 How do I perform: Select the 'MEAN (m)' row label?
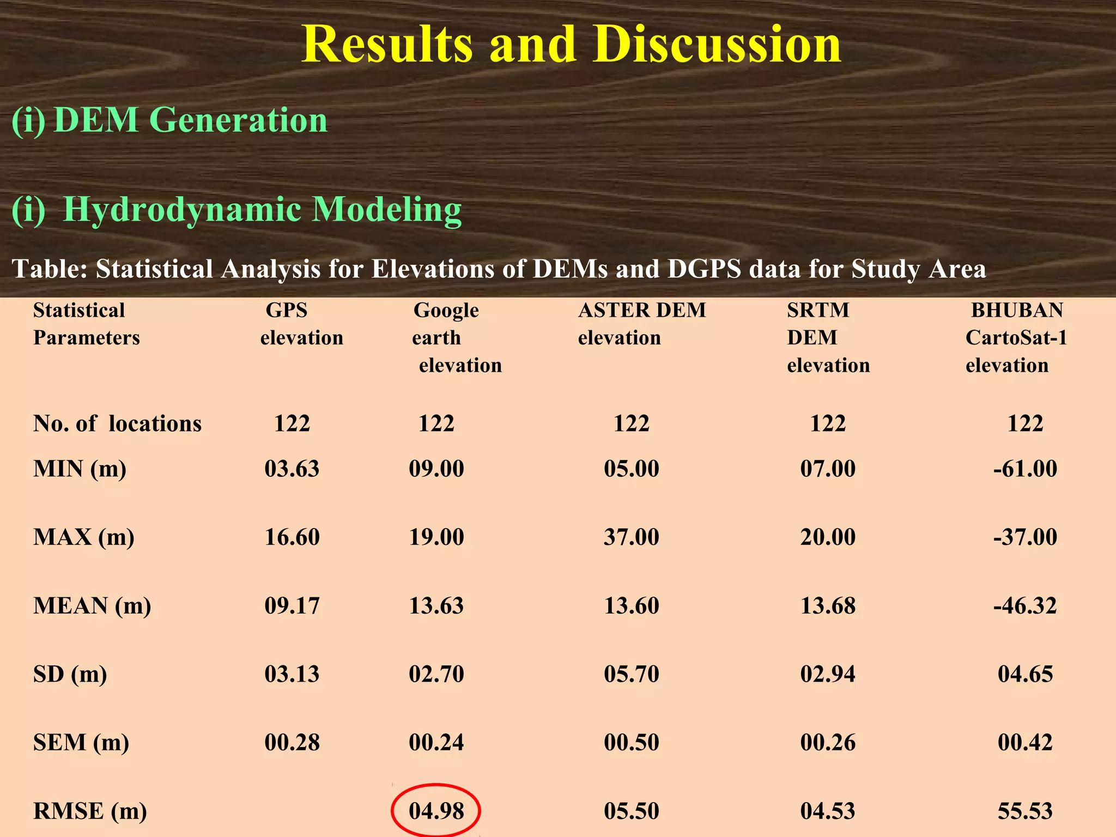(92, 606)
